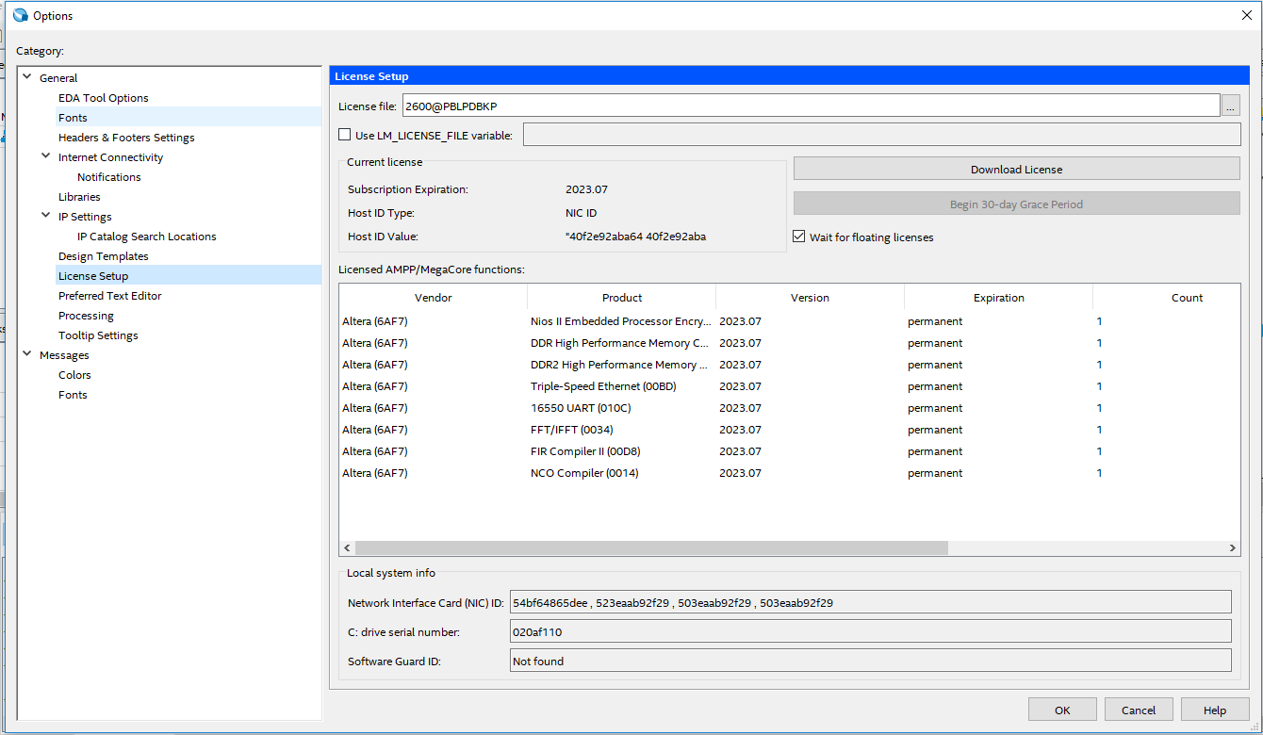Click the Network Interface Card ID field

pyautogui.click(x=871, y=601)
